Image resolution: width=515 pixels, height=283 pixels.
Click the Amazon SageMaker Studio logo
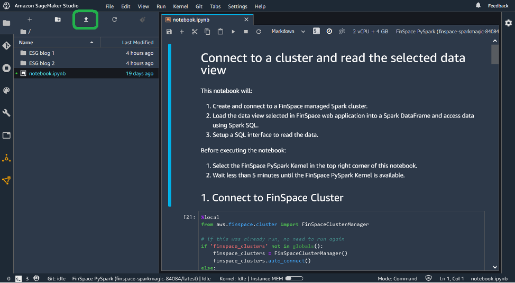coord(6,6)
